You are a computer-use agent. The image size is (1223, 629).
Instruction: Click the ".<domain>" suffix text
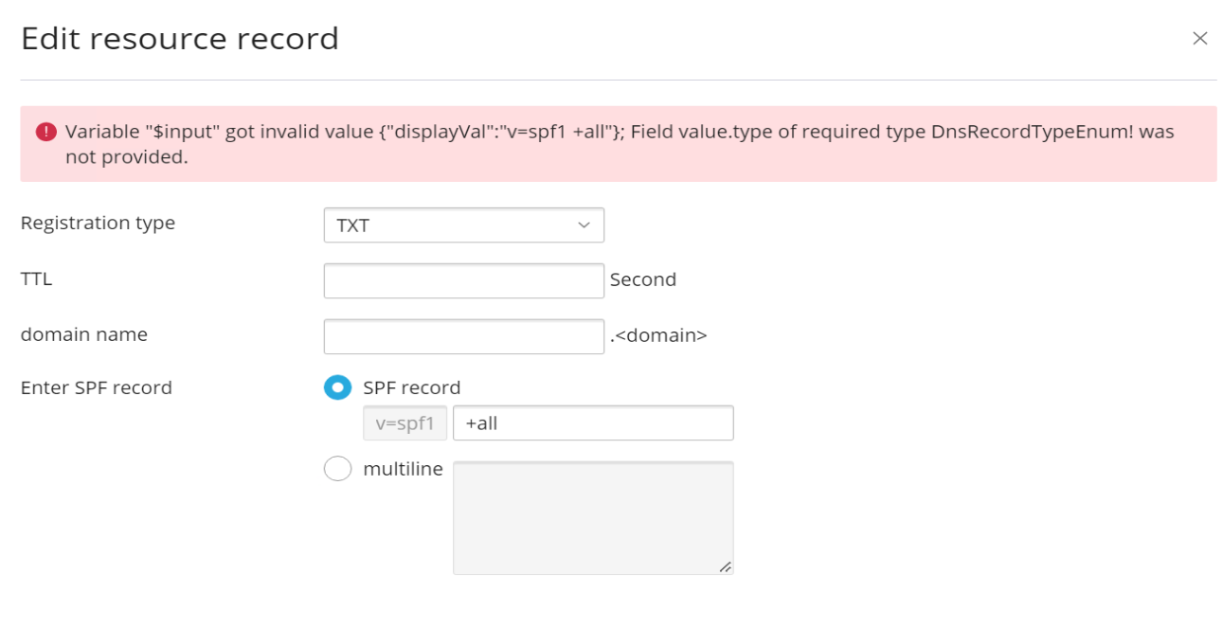coord(658,336)
